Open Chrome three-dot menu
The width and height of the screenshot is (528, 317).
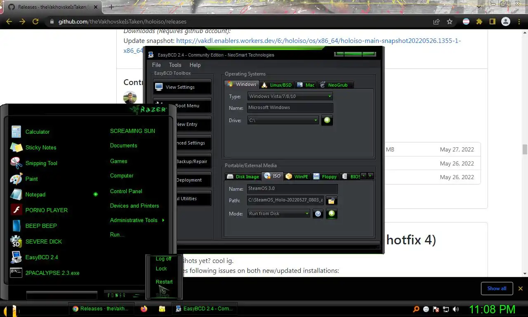click(x=519, y=21)
